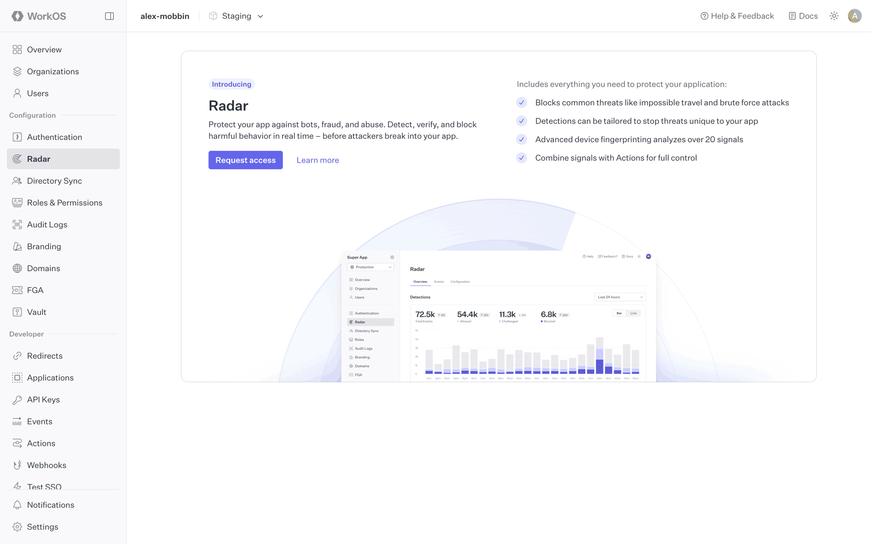Click the Webhooks icon

[17, 465]
